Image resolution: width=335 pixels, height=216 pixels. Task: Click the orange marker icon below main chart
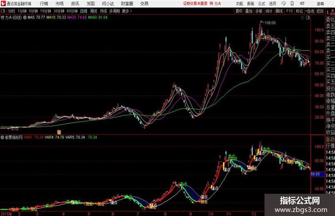pyautogui.click(x=59, y=132)
